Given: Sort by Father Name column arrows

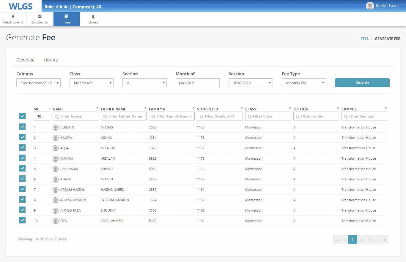Looking at the screenshot, I should pyautogui.click(x=146, y=108).
